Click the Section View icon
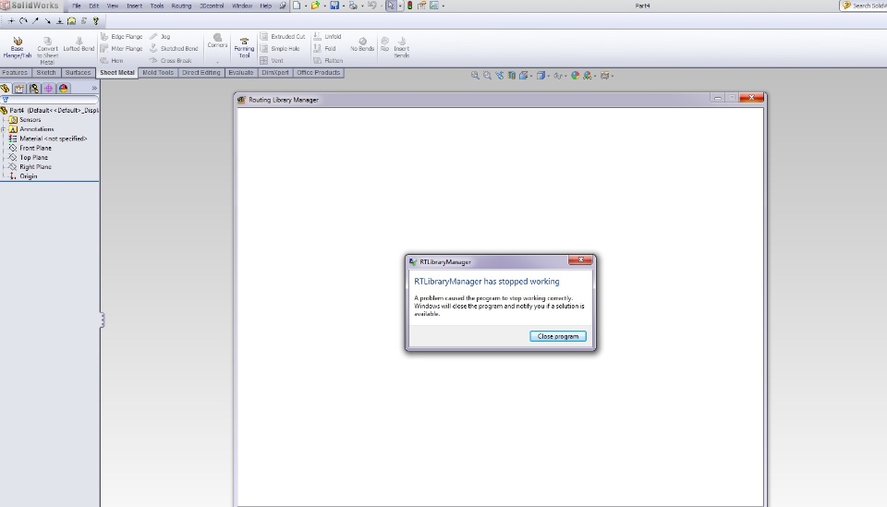887x507 pixels. click(511, 75)
